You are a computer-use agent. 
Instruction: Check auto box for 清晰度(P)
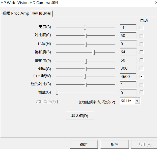[141, 60]
